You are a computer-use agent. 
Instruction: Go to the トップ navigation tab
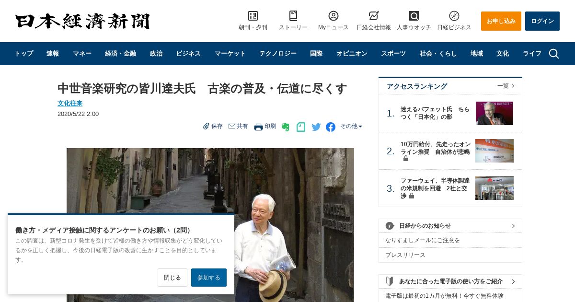(24, 54)
